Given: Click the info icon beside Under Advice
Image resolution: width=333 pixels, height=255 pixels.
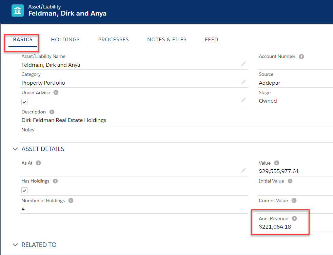Looking at the screenshot, I should [x=56, y=92].
